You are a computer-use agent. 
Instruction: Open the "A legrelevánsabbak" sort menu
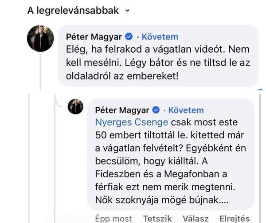click(73, 11)
